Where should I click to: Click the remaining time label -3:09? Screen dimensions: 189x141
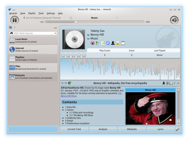[x=147, y=22]
